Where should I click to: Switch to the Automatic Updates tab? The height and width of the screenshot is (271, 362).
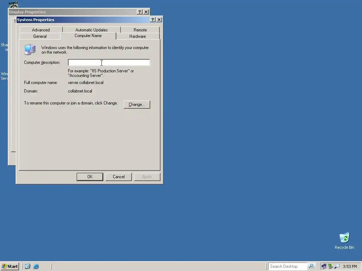click(x=92, y=30)
